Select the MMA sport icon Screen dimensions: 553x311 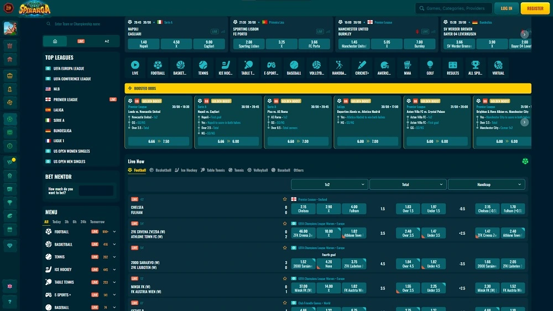408,67
